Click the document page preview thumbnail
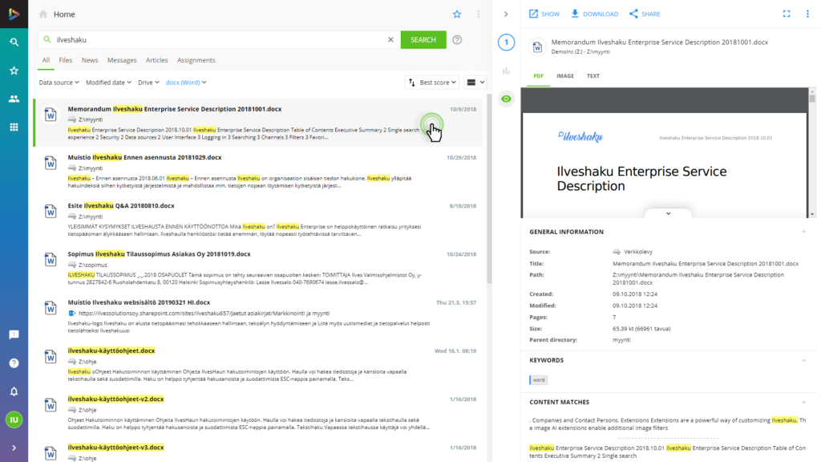 point(665,165)
